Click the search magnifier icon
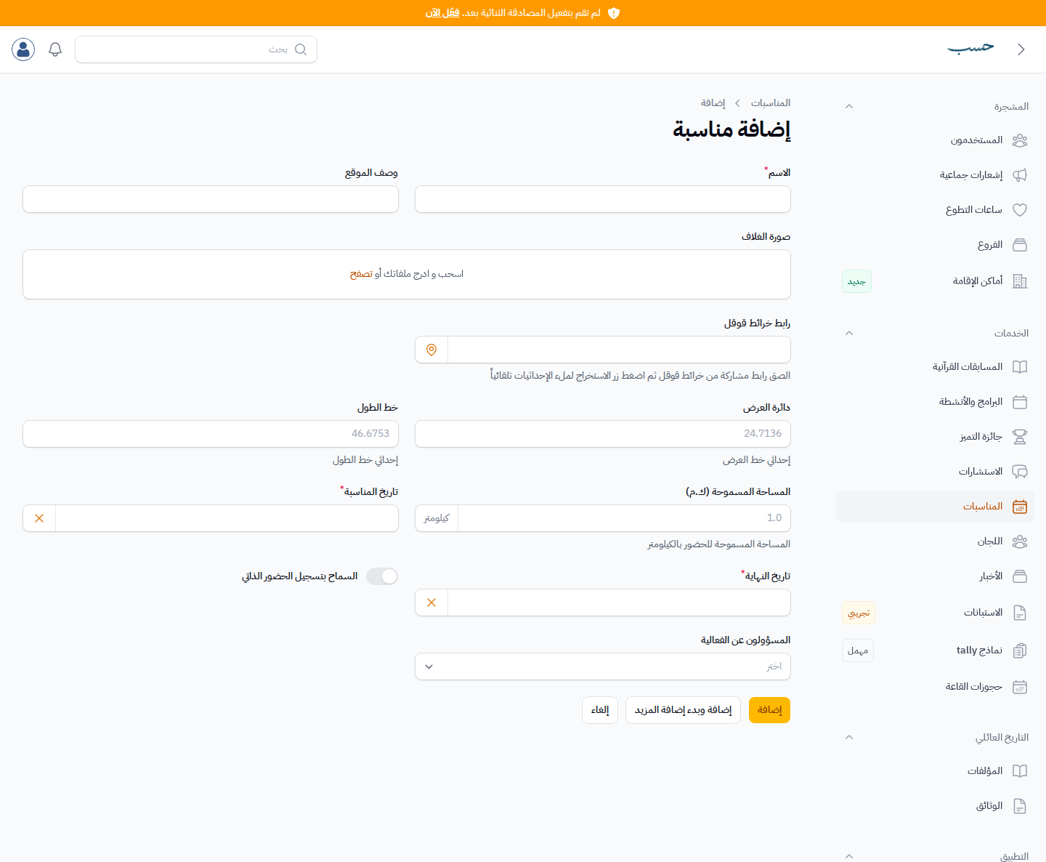The width and height of the screenshot is (1046, 862). [x=301, y=49]
